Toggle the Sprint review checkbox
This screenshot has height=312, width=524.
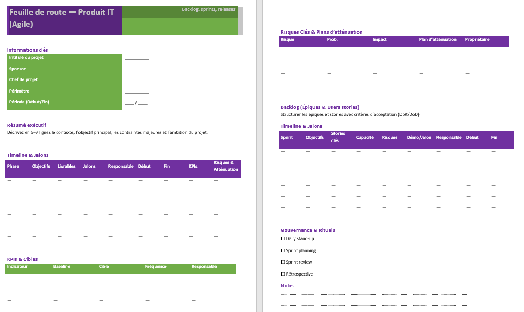[283, 262]
